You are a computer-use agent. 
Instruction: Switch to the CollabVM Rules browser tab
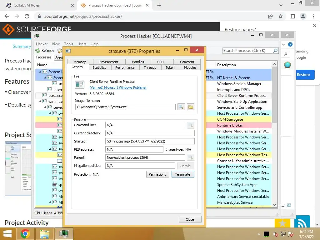[39, 5]
